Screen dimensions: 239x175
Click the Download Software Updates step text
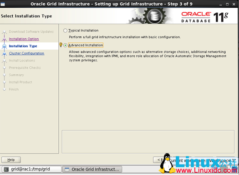(x=31, y=31)
